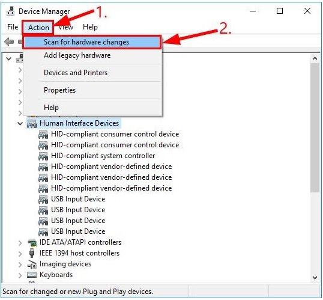Click the Back arrow toolbar icon
Image resolution: width=323 pixels, height=300 pixels.
point(9,42)
